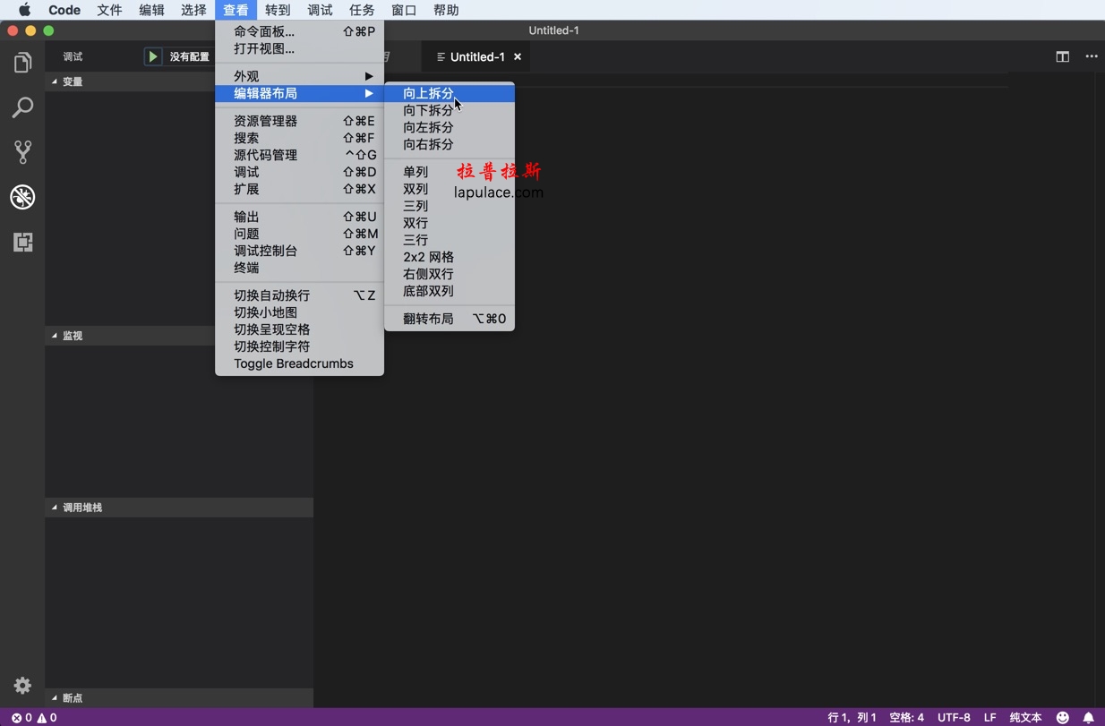Collapse the 变量 section
Viewport: 1105px width, 726px height.
[179, 81]
